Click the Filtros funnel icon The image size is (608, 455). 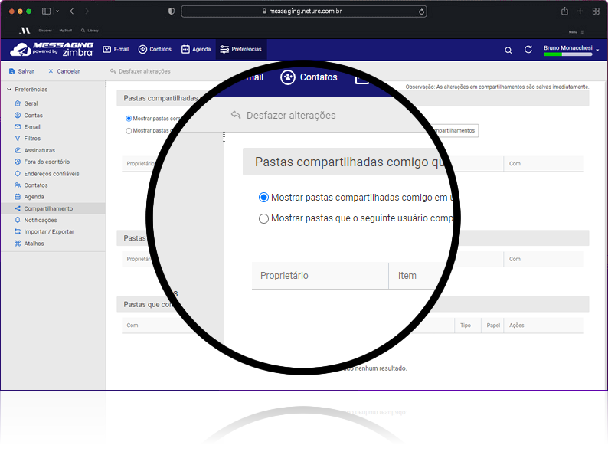pyautogui.click(x=18, y=138)
